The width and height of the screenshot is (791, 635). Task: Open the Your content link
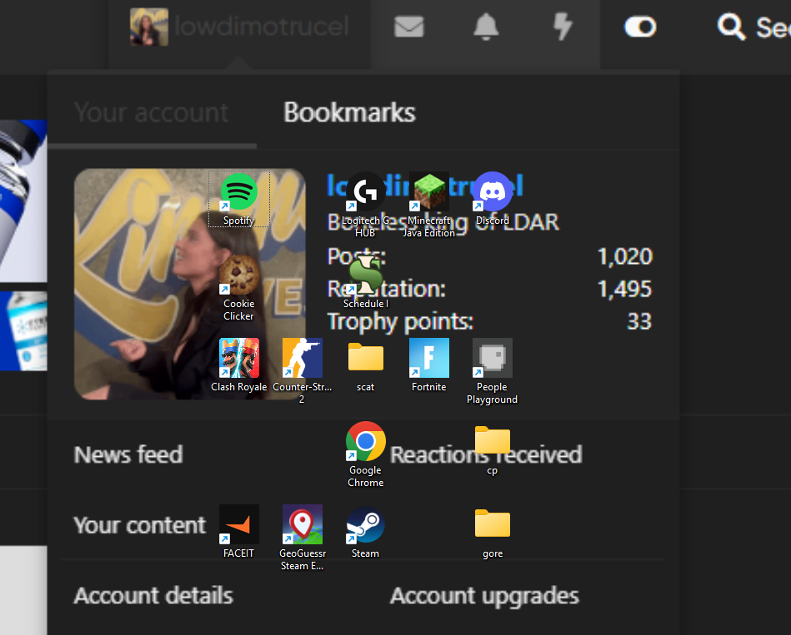pyautogui.click(x=140, y=525)
